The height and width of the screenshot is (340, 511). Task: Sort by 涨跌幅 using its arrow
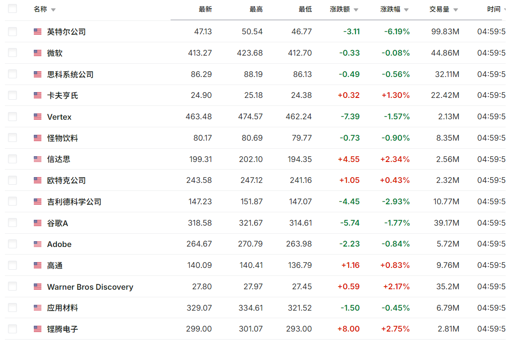[406, 10]
